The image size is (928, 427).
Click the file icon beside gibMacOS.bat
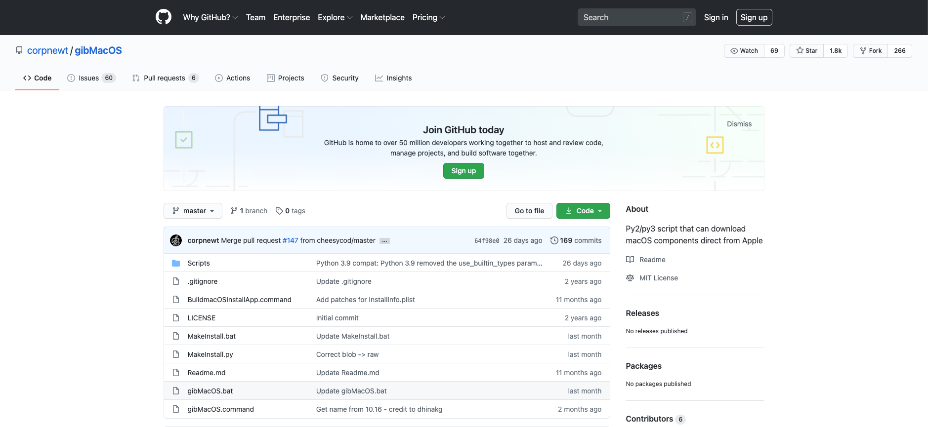[176, 391]
